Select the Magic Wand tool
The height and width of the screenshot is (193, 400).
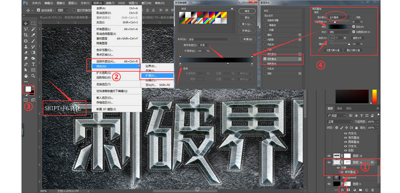pyautogui.click(x=34, y=29)
